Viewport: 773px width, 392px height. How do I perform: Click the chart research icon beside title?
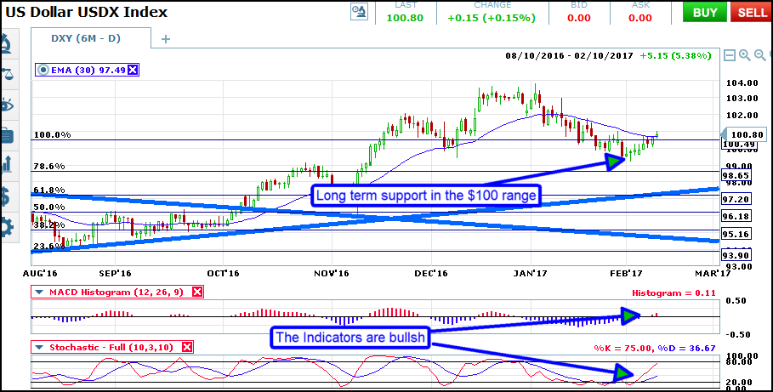click(359, 11)
